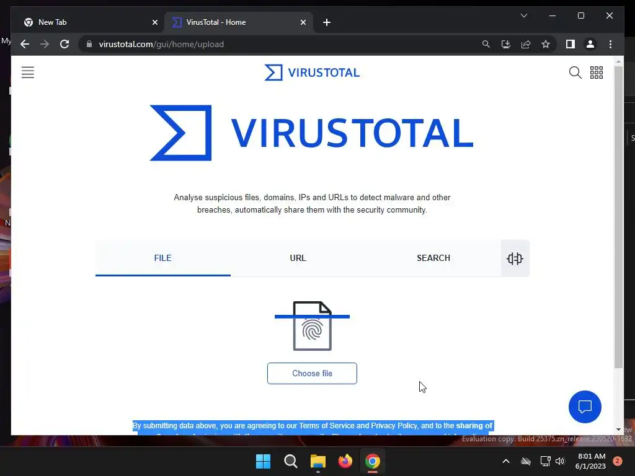Image resolution: width=635 pixels, height=476 pixels.
Task: Click the page vertical scrollbar thumb
Action: pos(618,216)
